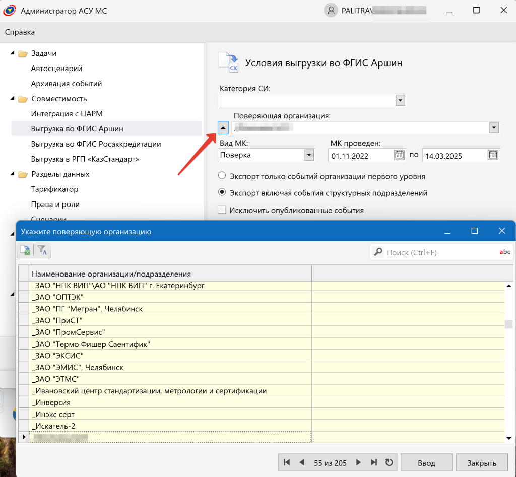Click the scroll down arrow in organization list
Image resolution: width=516 pixels, height=477 pixels.
click(x=509, y=438)
